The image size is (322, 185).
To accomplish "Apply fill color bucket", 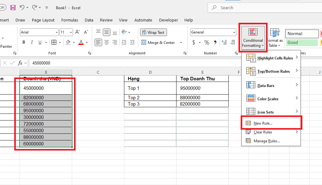I will 68,42.
